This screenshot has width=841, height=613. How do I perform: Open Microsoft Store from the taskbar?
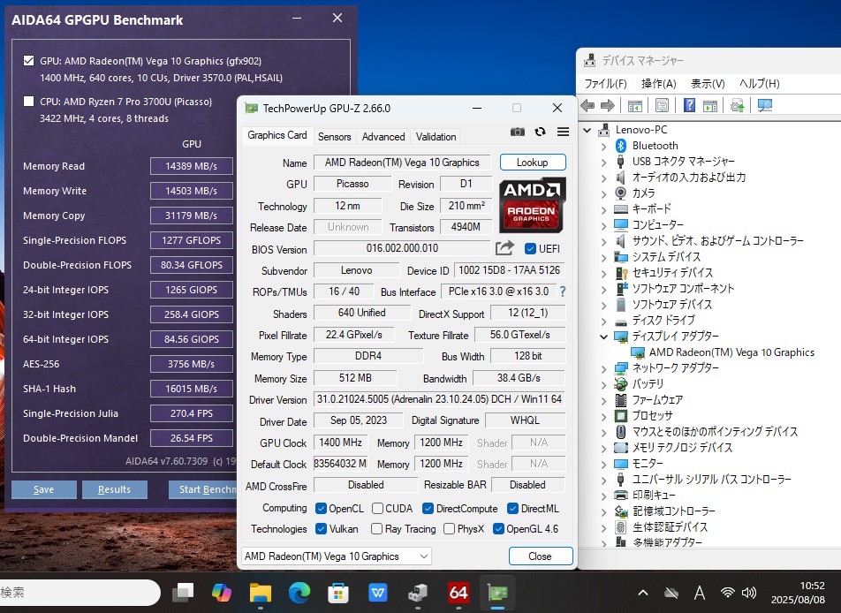(338, 593)
